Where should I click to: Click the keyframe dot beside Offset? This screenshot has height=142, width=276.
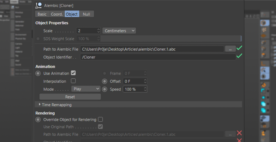[x=105, y=81]
